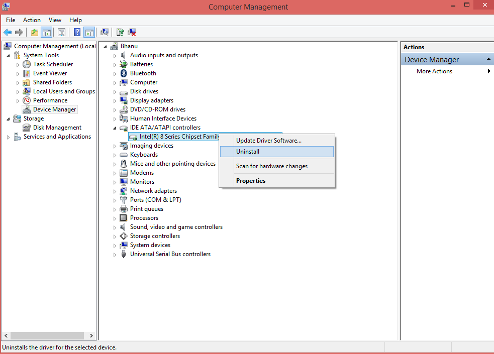
Task: Click the Update Driver Software toolbar icon
Action: 120,32
